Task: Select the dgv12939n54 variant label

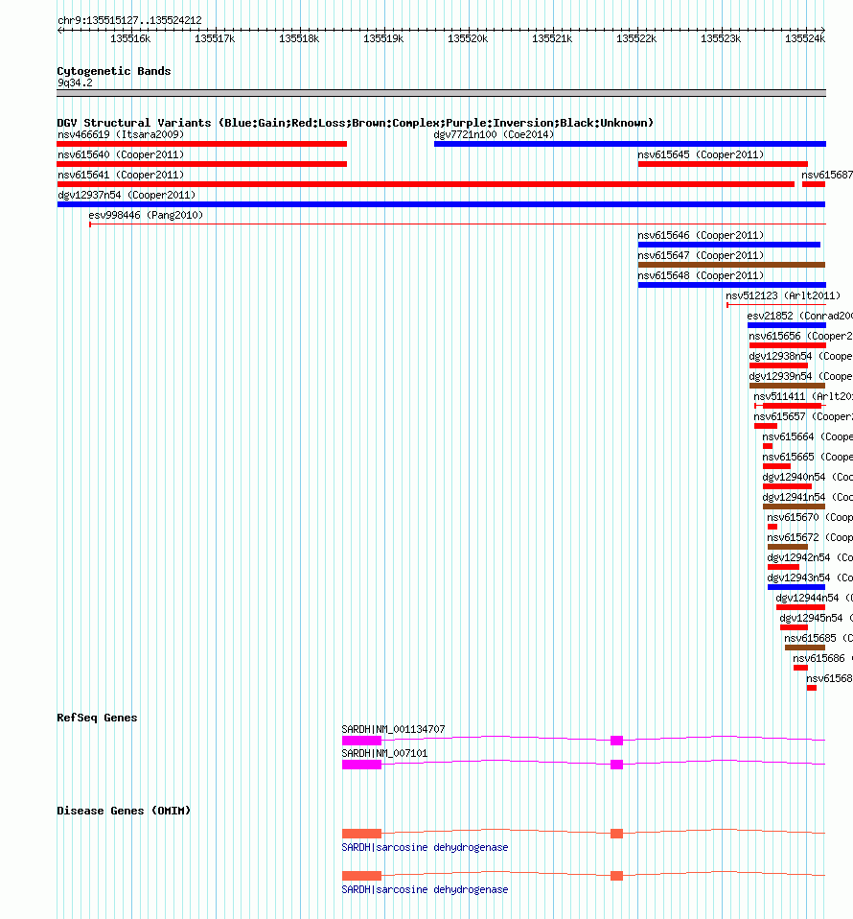Action: 801,376
